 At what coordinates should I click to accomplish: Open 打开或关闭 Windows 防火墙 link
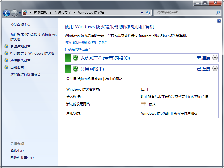[x=32, y=53]
